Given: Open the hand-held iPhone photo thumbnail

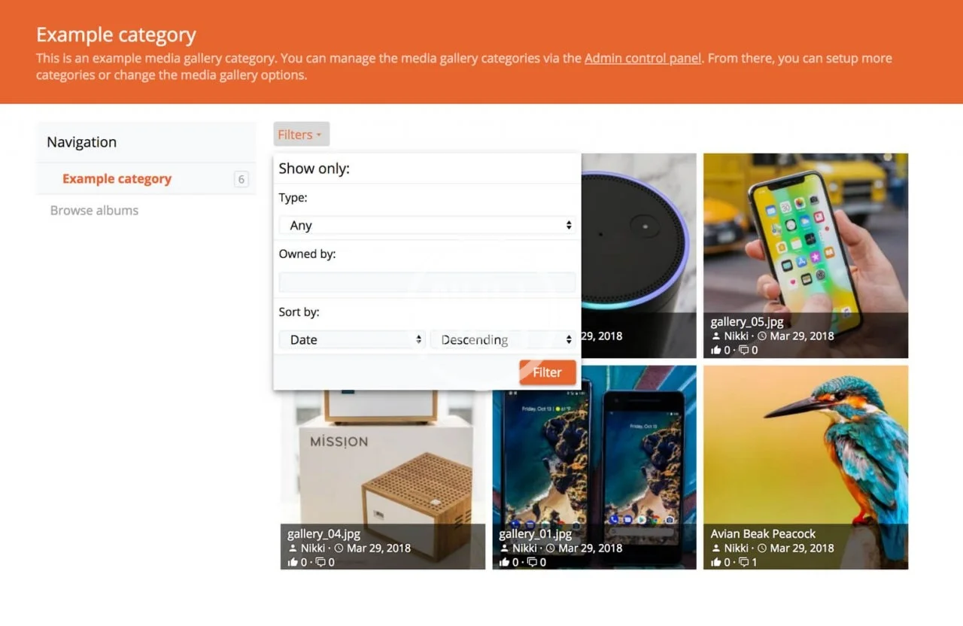Looking at the screenshot, I should click(x=805, y=233).
